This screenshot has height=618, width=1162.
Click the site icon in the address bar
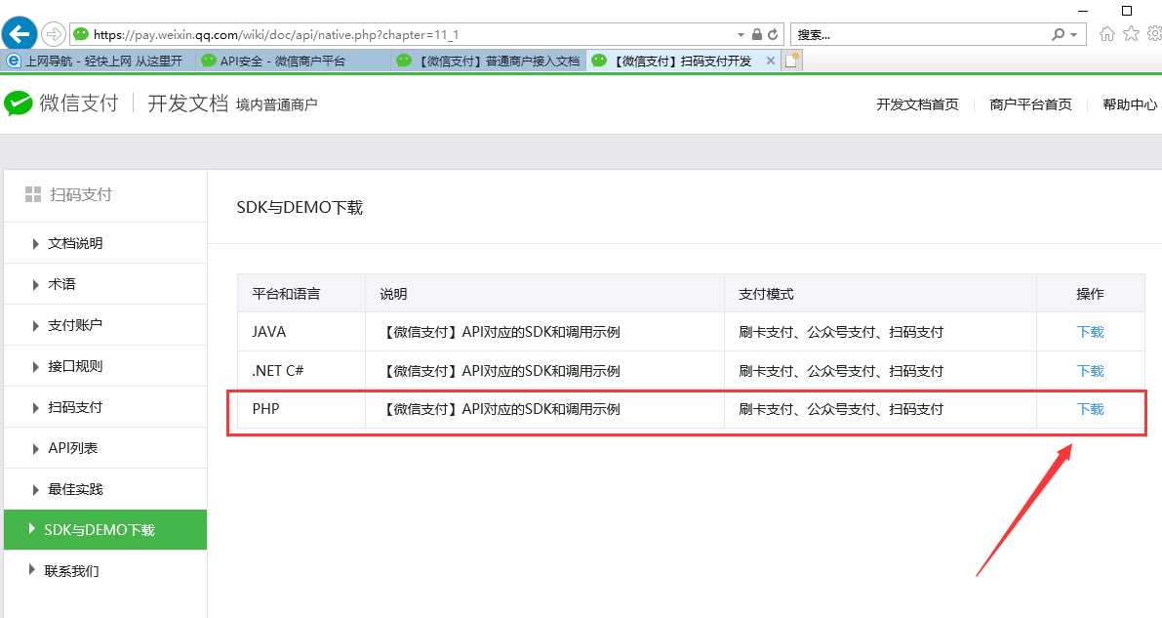tap(81, 34)
